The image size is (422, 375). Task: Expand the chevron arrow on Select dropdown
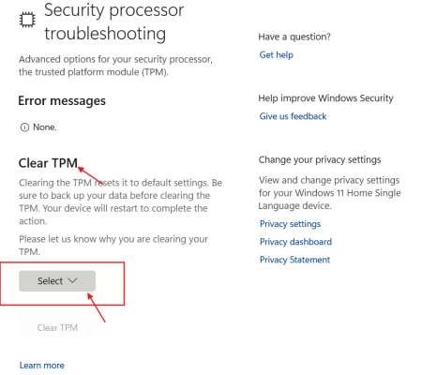[72, 280]
